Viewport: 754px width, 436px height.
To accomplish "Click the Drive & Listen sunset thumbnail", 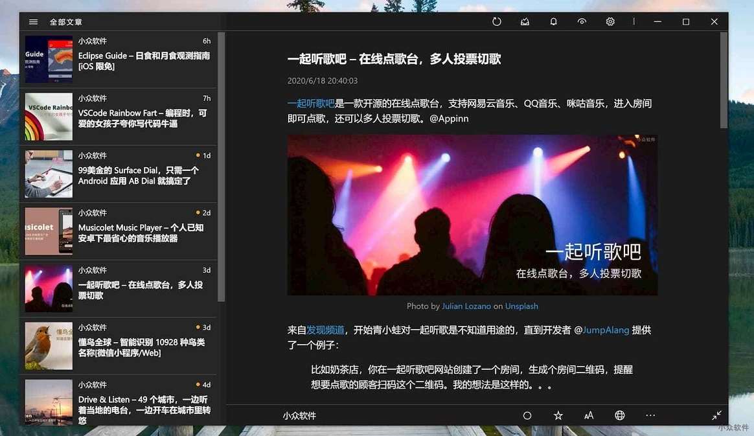I will click(49, 402).
